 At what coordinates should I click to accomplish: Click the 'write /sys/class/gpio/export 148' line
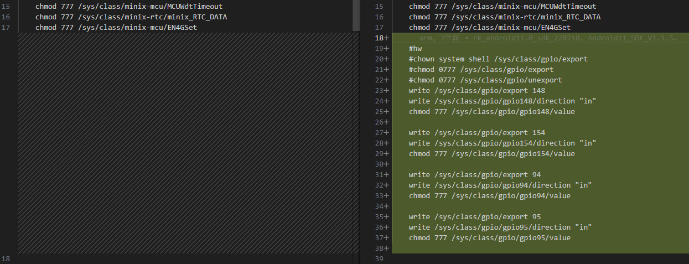coord(477,91)
